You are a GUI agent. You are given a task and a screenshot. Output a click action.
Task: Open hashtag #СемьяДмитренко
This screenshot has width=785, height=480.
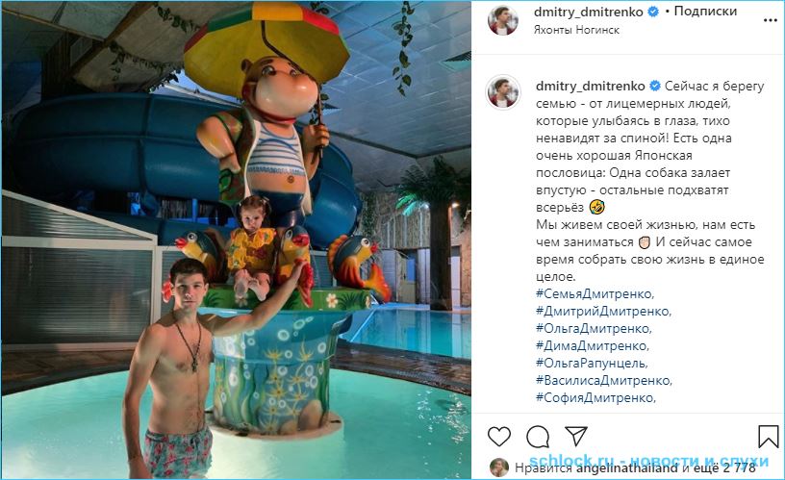(595, 293)
